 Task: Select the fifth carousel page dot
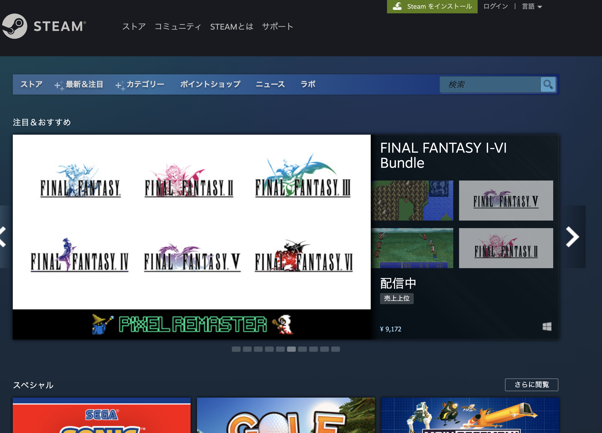pyautogui.click(x=280, y=349)
